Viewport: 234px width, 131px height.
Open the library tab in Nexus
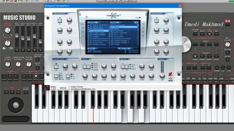click(82, 24)
